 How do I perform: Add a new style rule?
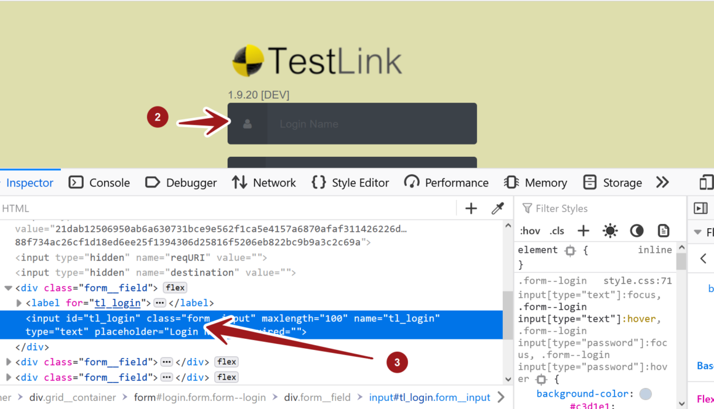pos(584,231)
